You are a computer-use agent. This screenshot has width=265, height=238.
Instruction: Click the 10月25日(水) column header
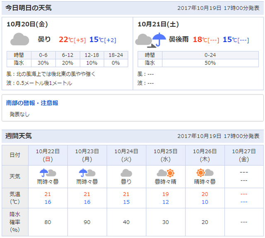(x=166, y=155)
